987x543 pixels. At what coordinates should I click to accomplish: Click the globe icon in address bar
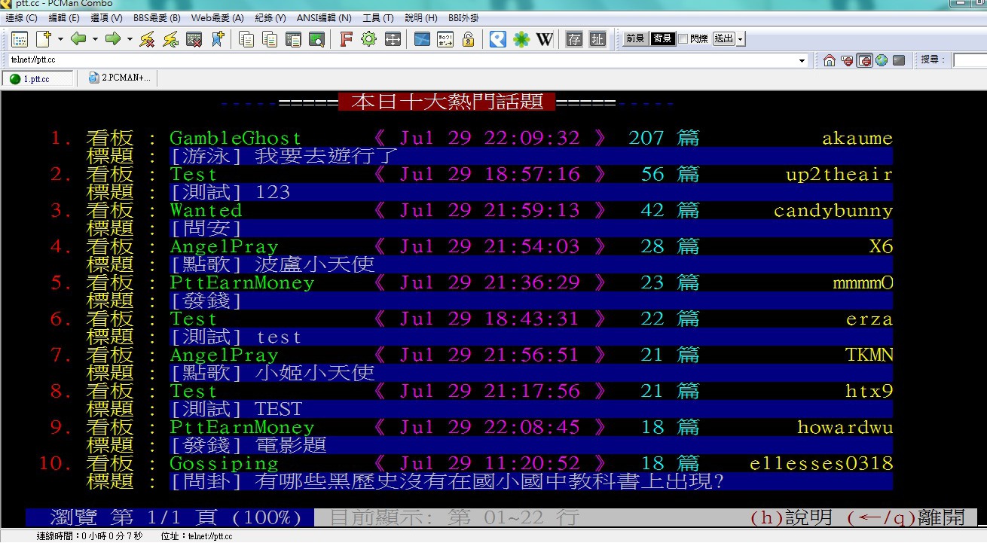pyautogui.click(x=882, y=60)
